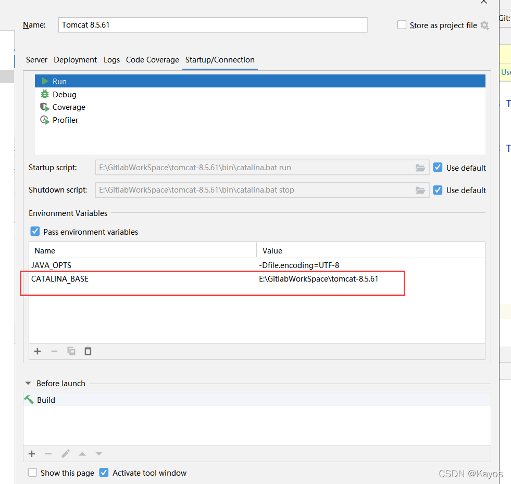Select the Run mode entry
Screen dimensions: 511x484
[59, 81]
